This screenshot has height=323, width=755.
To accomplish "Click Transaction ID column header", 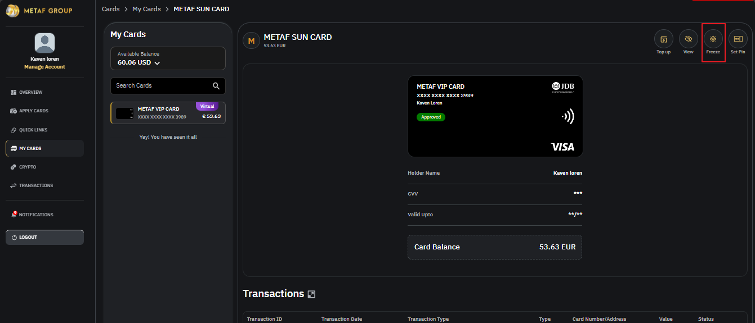I will click(265, 319).
